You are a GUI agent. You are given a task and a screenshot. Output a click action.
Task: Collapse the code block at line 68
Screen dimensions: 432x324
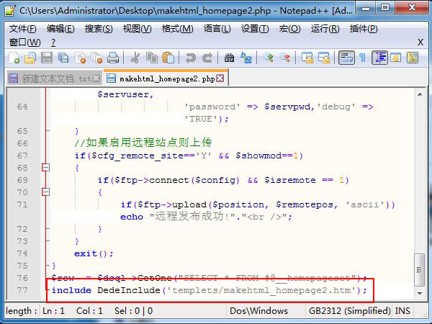[x=46, y=168]
